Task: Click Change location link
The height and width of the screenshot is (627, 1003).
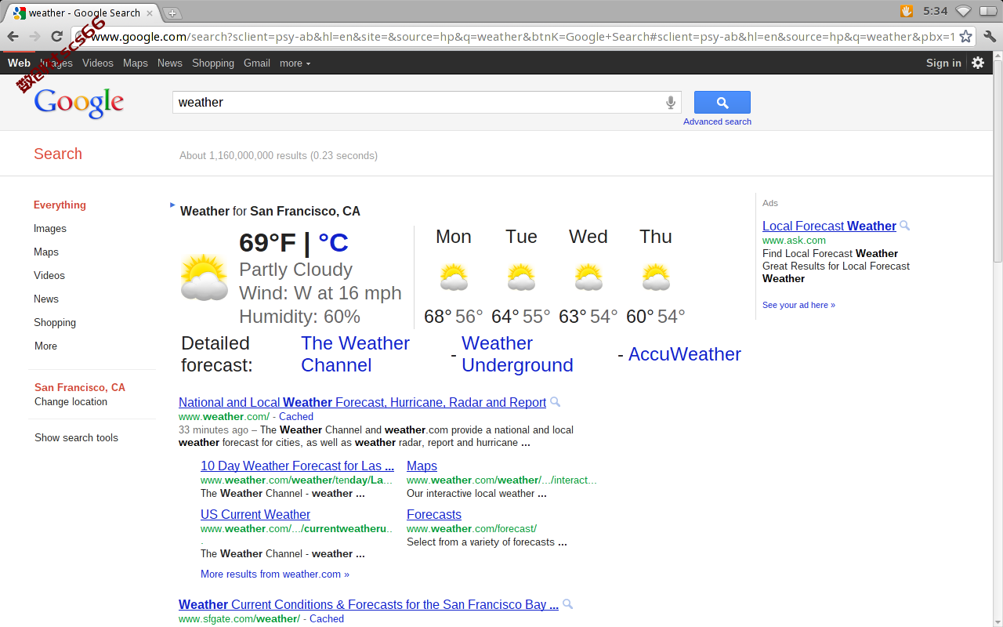Action: coord(71,401)
